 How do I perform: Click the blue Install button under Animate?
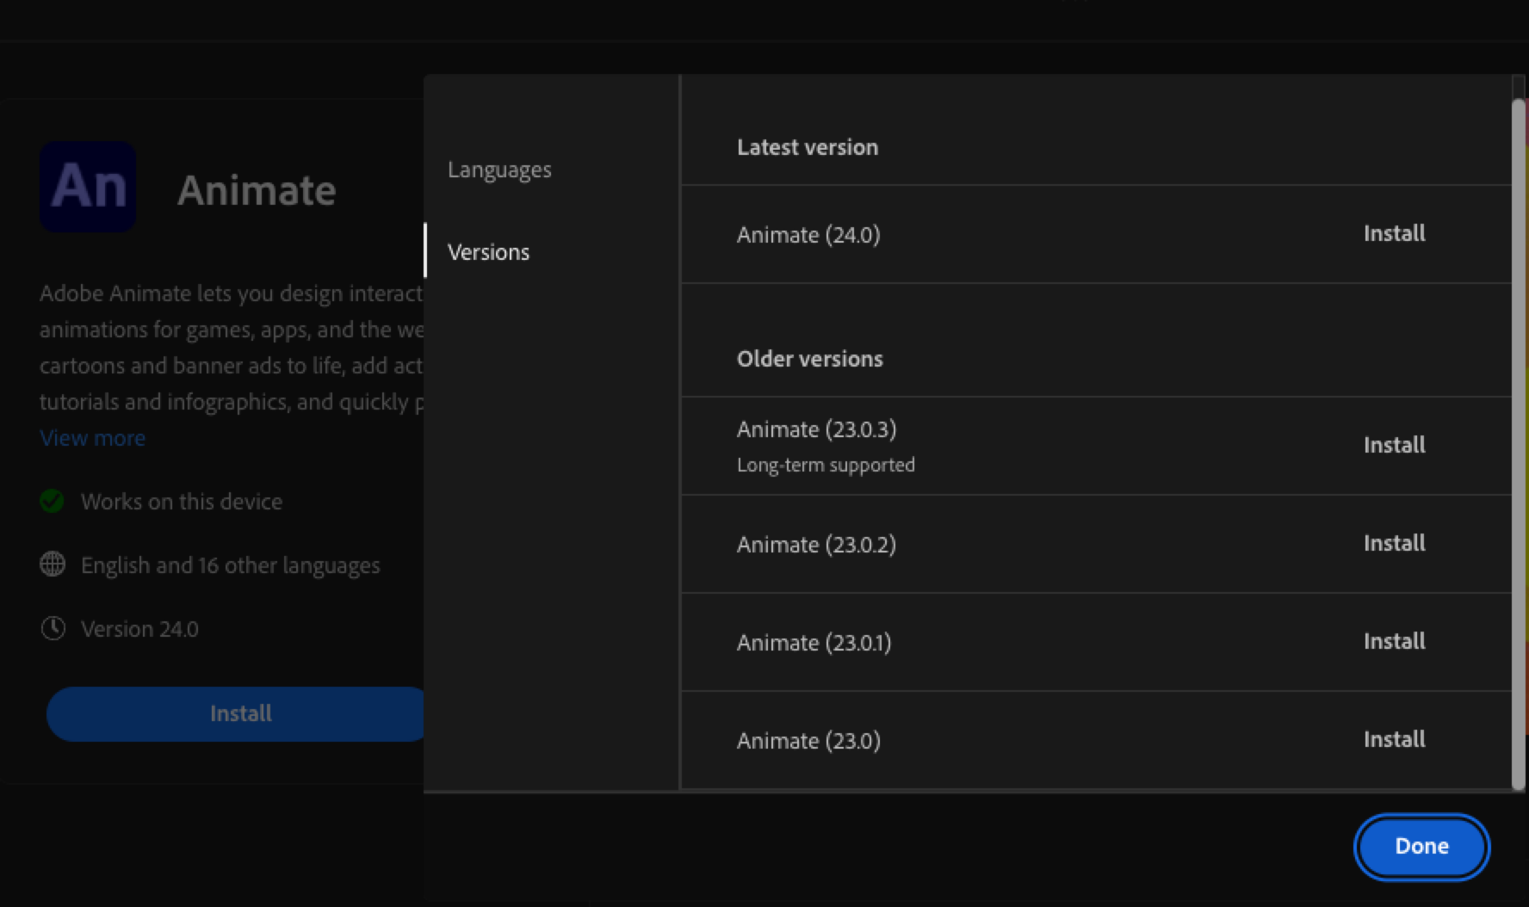pos(237,713)
